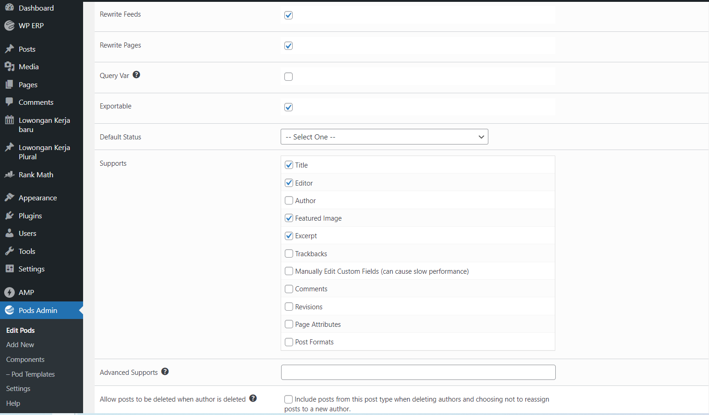Viewport: 709px width, 415px height.
Task: Enable Comments support checkbox
Action: tap(289, 289)
